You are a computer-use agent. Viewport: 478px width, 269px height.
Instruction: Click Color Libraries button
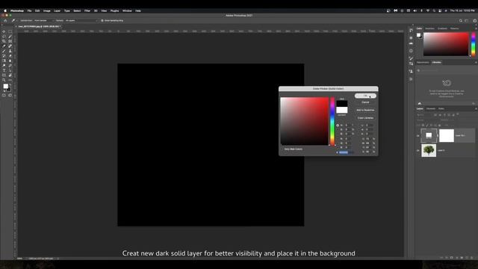pyautogui.click(x=365, y=118)
